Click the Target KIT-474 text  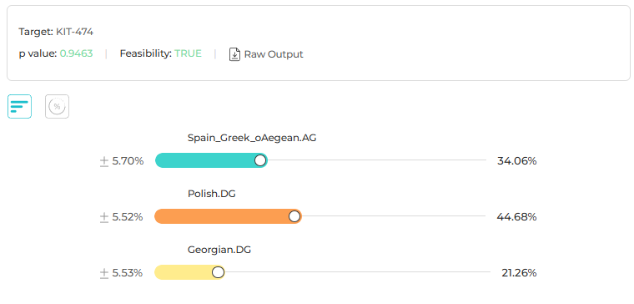[56, 32]
